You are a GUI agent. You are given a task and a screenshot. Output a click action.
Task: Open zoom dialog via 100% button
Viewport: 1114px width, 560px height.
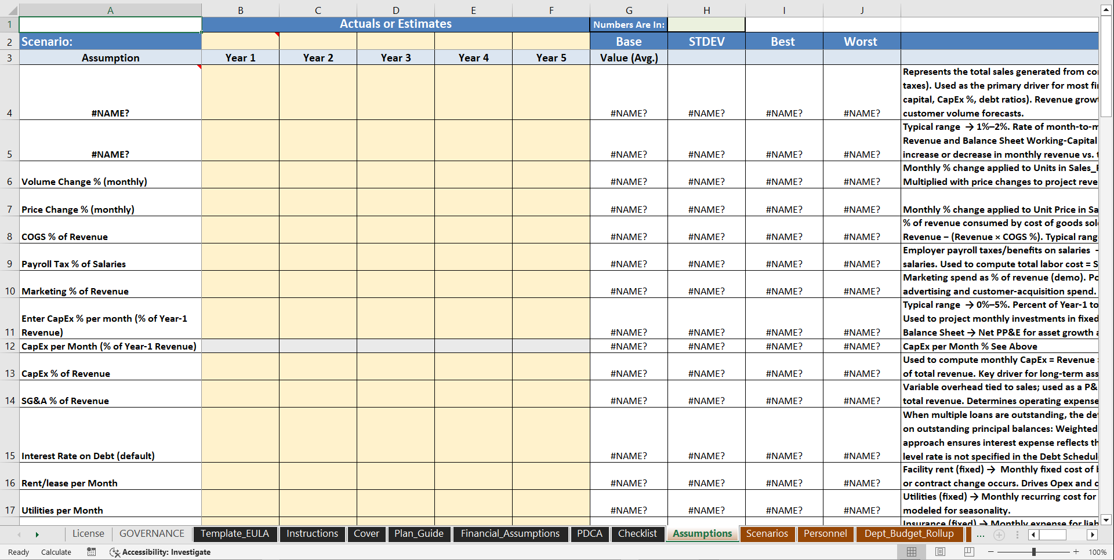pos(1097,552)
